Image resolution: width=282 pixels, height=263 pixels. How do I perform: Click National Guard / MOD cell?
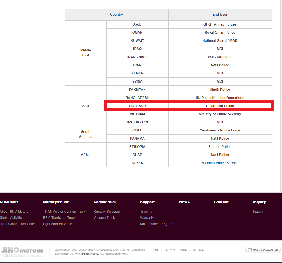pos(220,41)
